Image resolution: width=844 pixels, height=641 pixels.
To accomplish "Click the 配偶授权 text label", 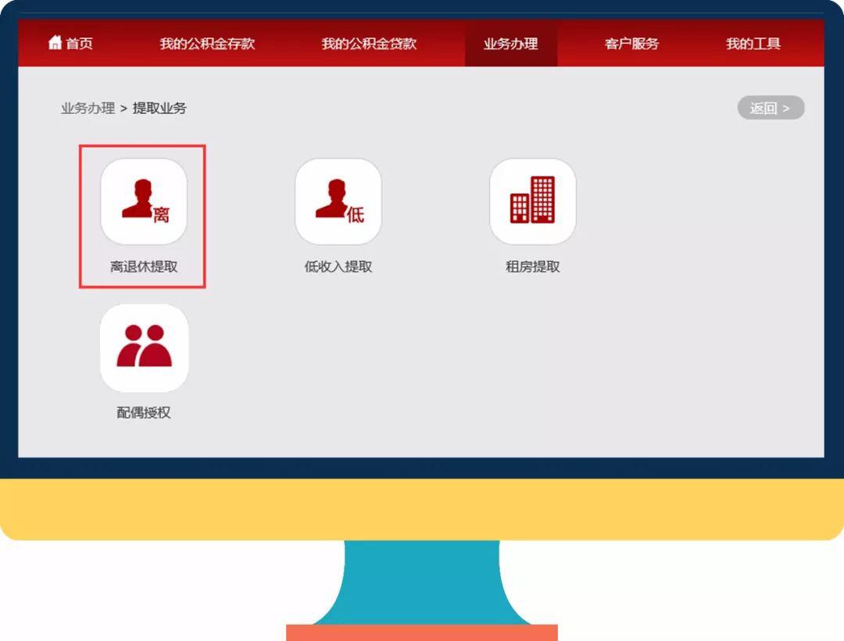I will 144,413.
